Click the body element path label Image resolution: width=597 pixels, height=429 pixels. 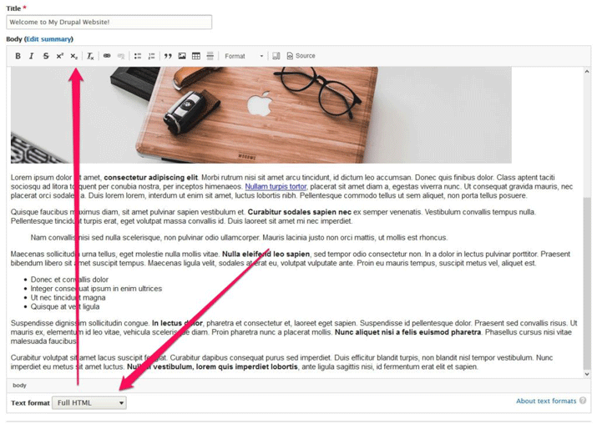(19, 386)
